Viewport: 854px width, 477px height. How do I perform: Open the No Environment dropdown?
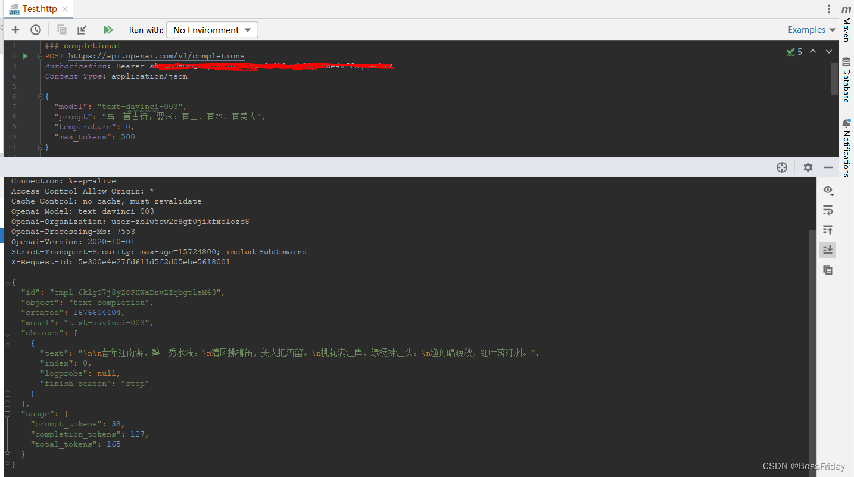coord(212,30)
